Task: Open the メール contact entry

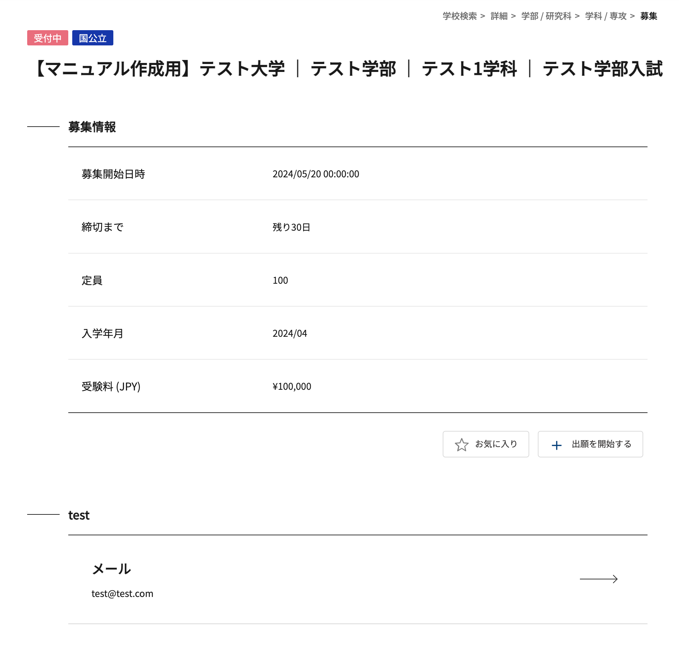Action: (111, 569)
